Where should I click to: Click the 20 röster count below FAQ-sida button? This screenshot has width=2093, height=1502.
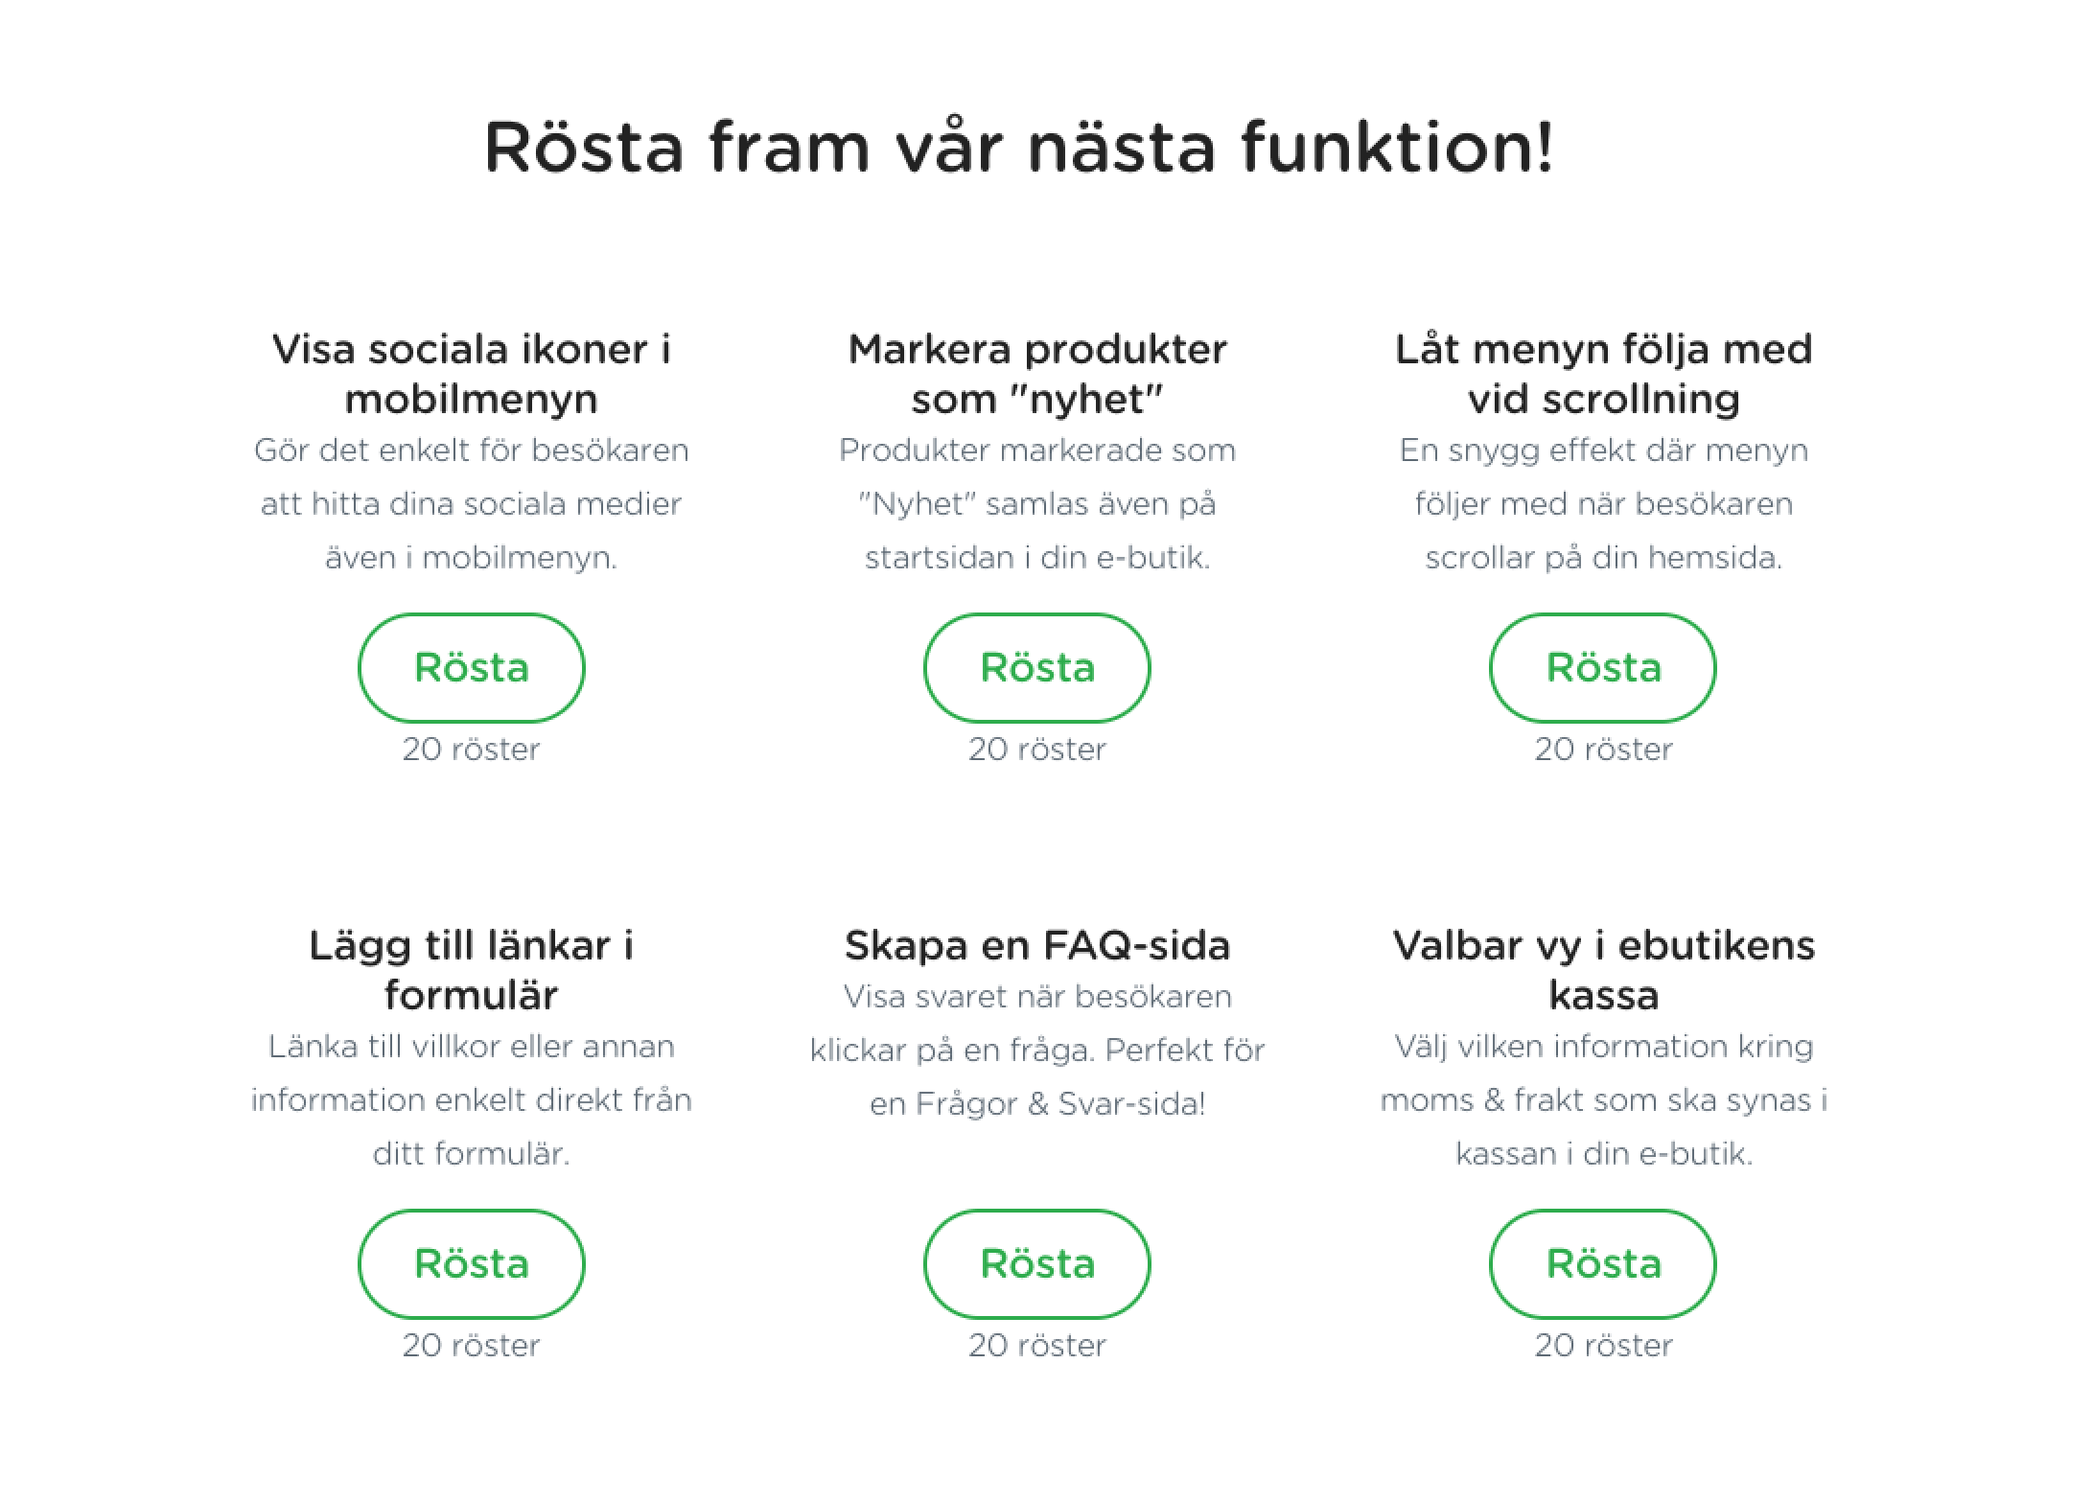coord(1036,1345)
